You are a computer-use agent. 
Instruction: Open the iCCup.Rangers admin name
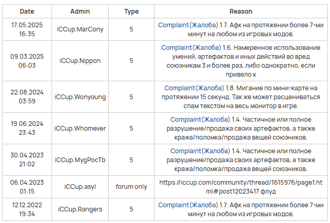tap(80, 209)
